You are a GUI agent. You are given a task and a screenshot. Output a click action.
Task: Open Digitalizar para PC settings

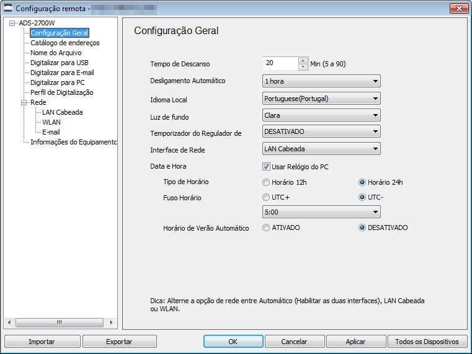58,82
